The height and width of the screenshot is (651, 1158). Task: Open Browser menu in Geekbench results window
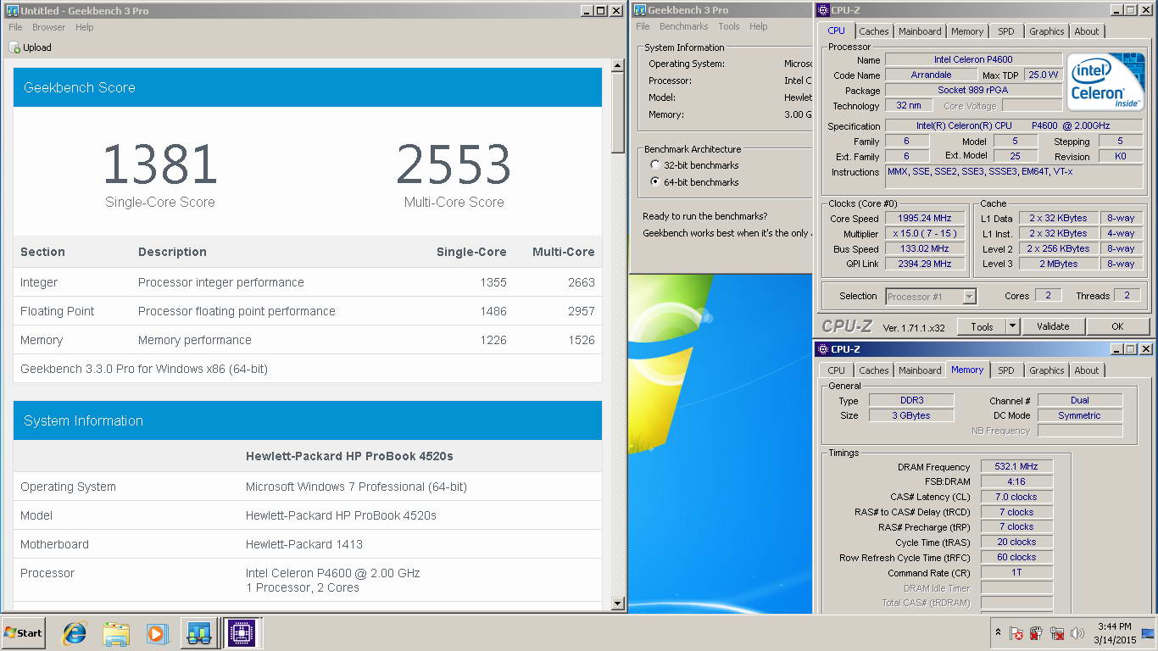click(x=48, y=27)
